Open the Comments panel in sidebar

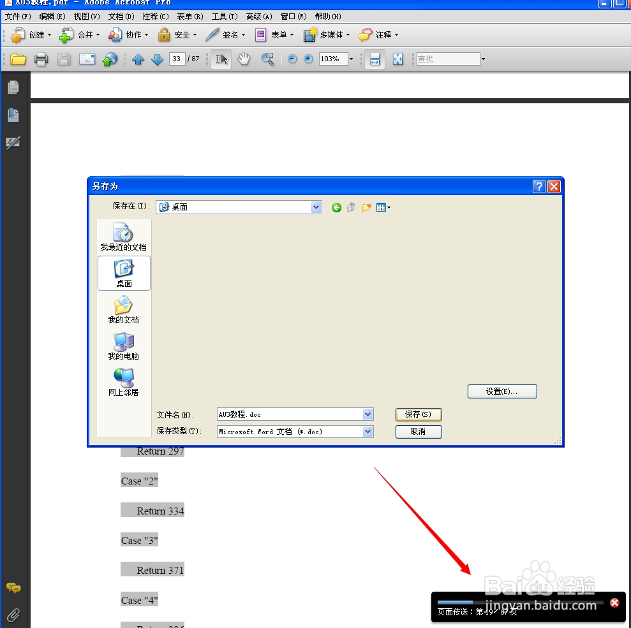(x=13, y=588)
